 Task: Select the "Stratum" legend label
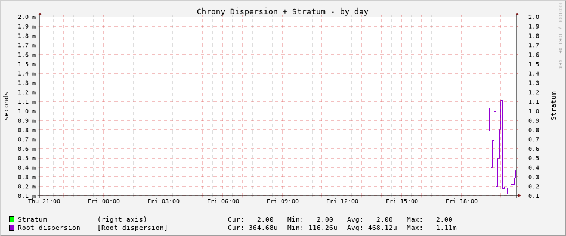pos(32,219)
